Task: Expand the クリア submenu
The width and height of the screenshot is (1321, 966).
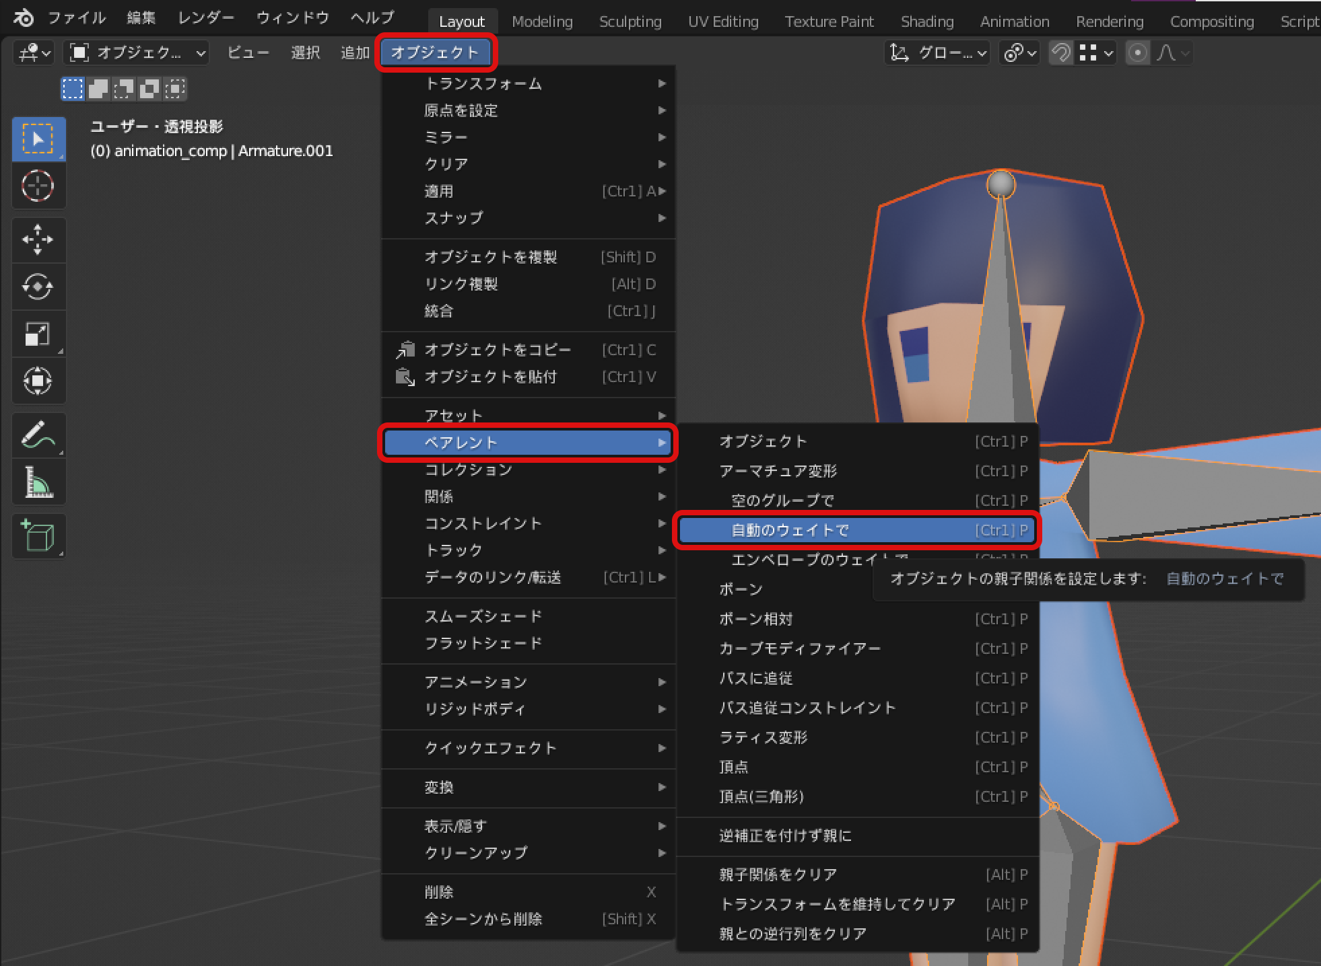Action: pos(529,164)
